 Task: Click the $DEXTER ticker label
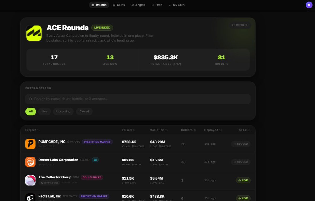[85, 160]
